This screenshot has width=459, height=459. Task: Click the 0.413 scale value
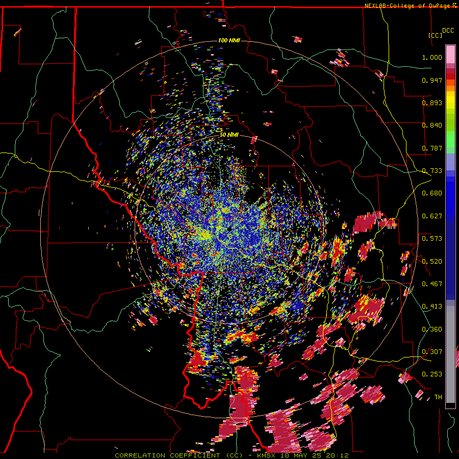tap(432, 307)
